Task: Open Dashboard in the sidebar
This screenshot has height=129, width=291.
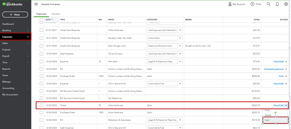Action: (x=8, y=24)
